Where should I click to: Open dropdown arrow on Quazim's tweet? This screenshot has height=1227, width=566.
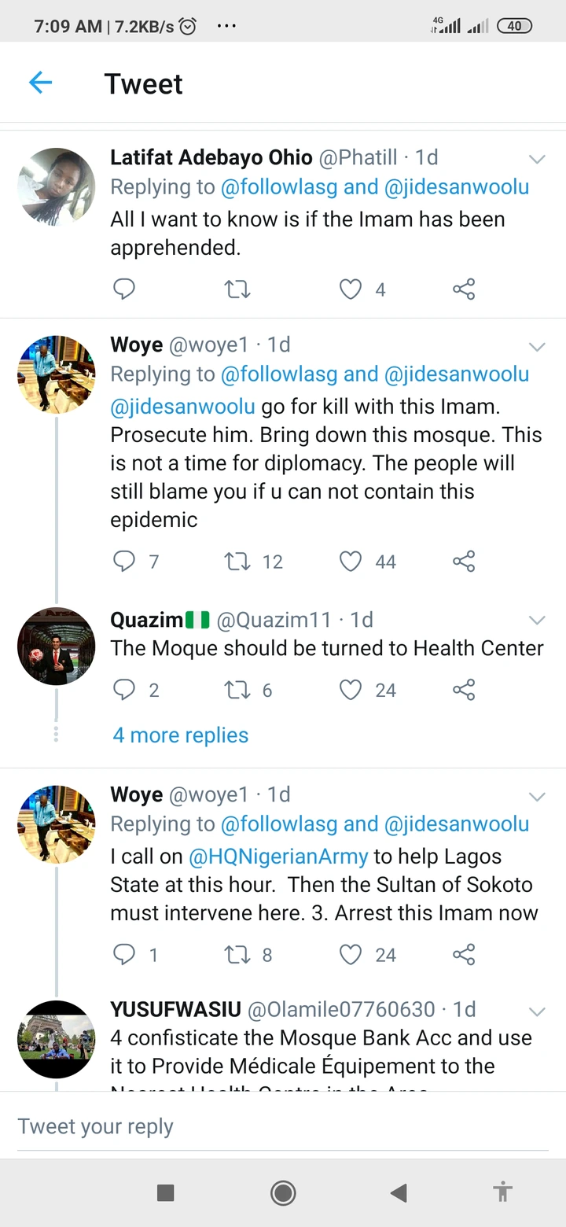(537, 620)
